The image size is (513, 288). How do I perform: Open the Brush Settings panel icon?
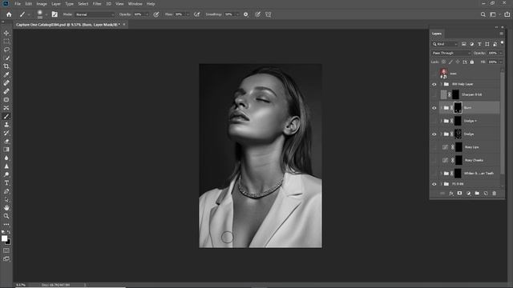click(x=55, y=14)
